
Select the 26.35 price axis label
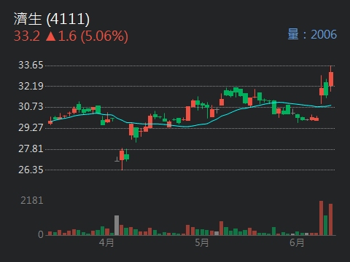click(31, 170)
